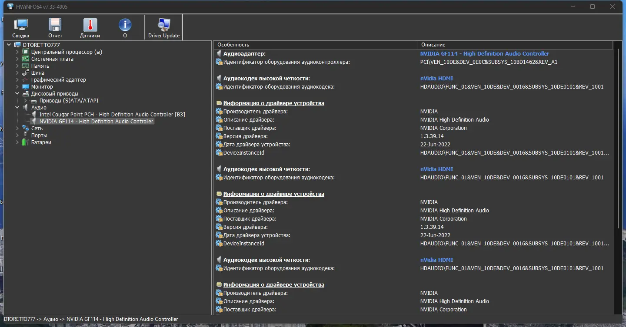Select the Монитор display icon
Image resolution: width=626 pixels, height=327 pixels.
(x=26, y=86)
